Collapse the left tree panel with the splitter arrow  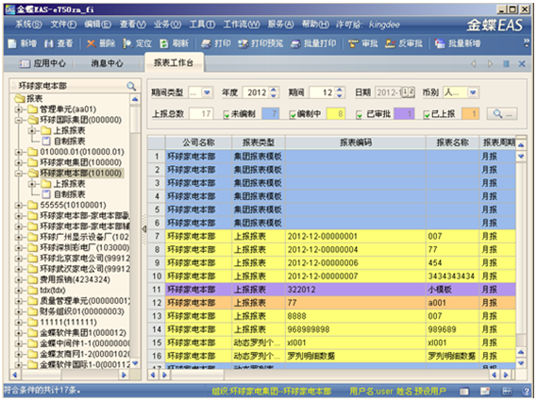tap(144, 228)
